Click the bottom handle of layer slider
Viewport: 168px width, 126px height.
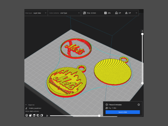142,83
